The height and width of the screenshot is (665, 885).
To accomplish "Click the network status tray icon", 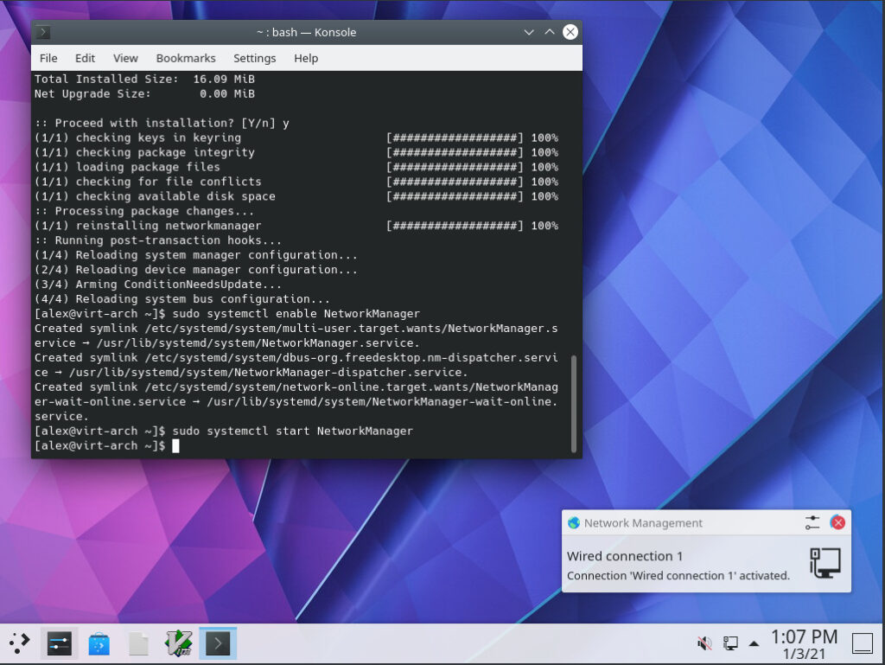I will tap(729, 643).
